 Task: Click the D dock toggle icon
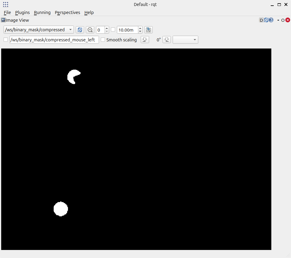pos(261,20)
